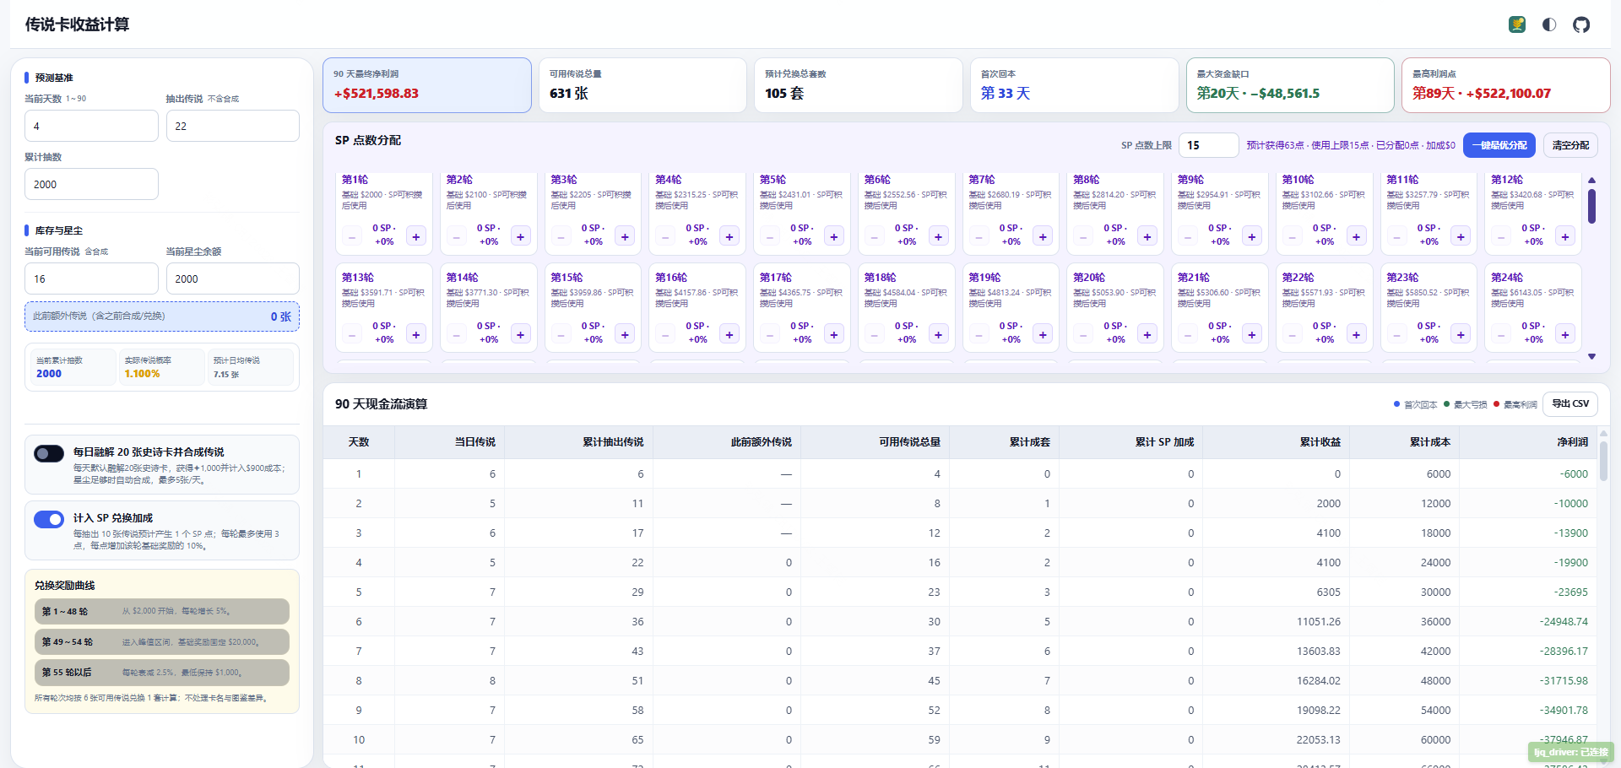Export table with 导出 CSV button
The width and height of the screenshot is (1621, 768).
coord(1570,404)
